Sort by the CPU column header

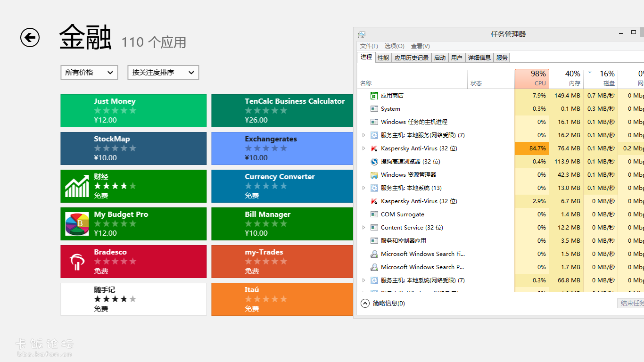[x=532, y=78]
